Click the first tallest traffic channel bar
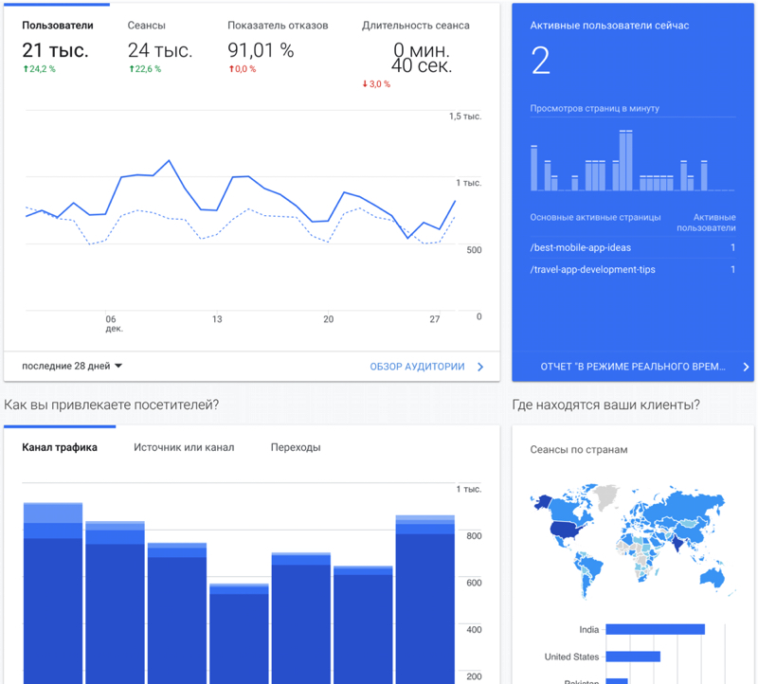Viewport: 758px width, 684px height. click(x=53, y=592)
